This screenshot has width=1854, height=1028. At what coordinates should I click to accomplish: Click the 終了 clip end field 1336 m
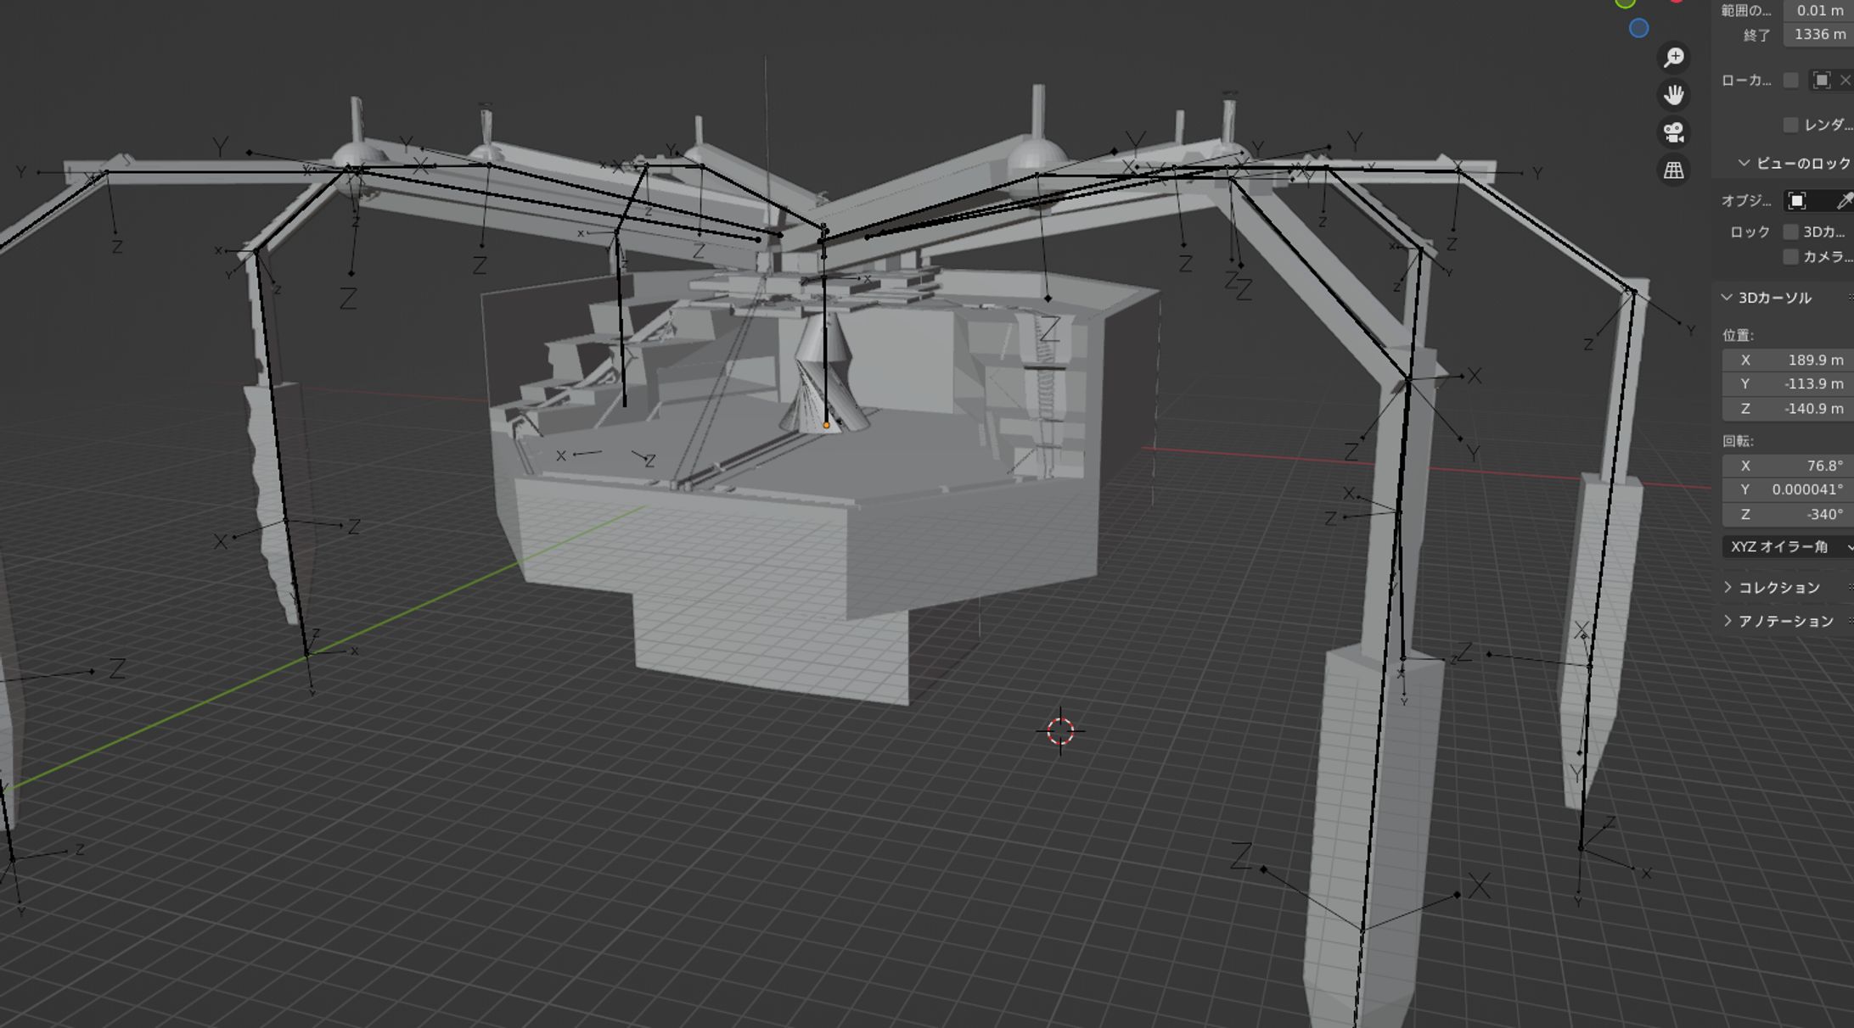coord(1817,35)
